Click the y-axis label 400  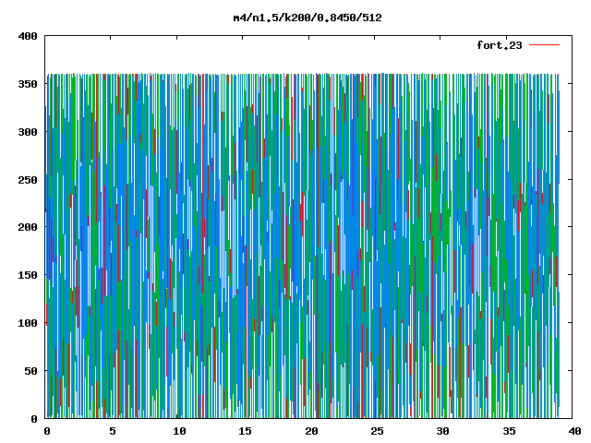pyautogui.click(x=28, y=36)
